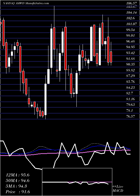The height and width of the screenshot is (196, 140).
Task: Click the 88.82 price axis label
Action: (131, 70)
